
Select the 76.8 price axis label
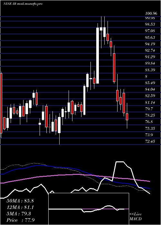point(149,122)
